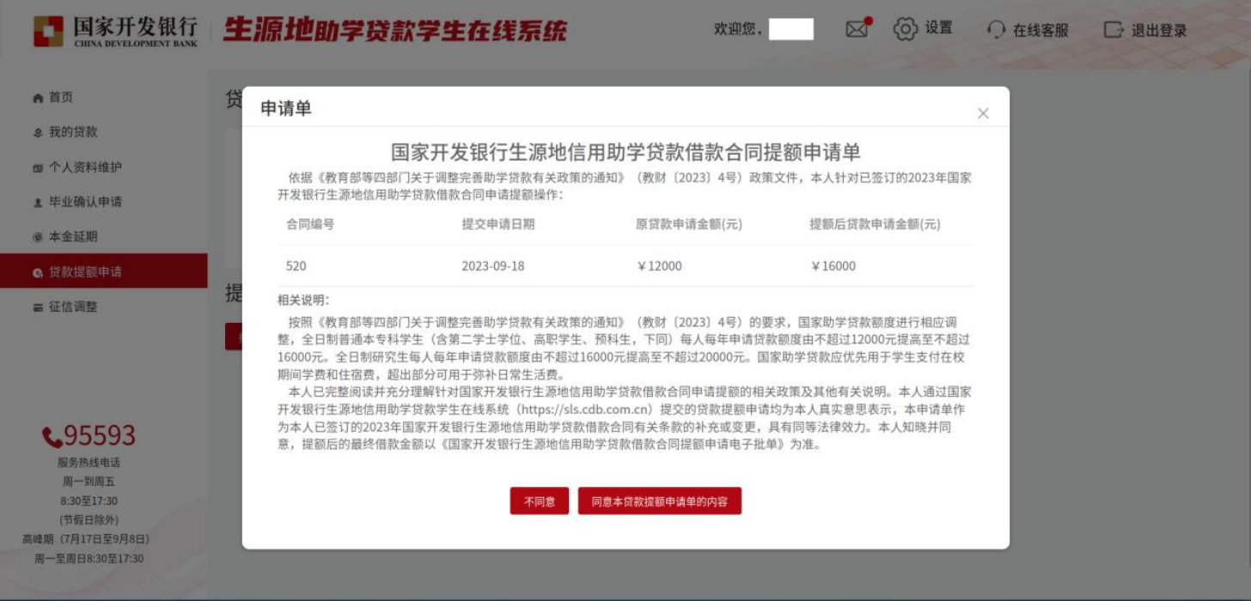Open the 首页 menu item
The width and height of the screenshot is (1251, 601).
[x=61, y=98]
